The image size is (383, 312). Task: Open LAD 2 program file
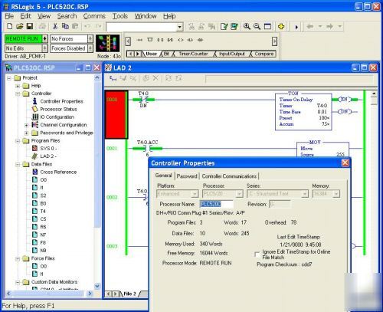[x=48, y=156]
